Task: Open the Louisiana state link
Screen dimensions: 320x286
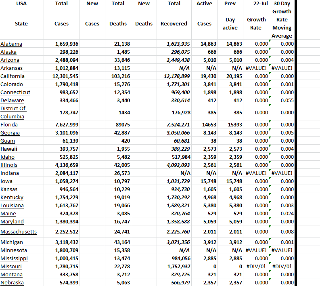Action: 12,205
